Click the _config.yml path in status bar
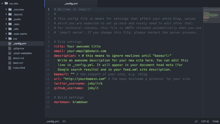 (x=52, y=121)
